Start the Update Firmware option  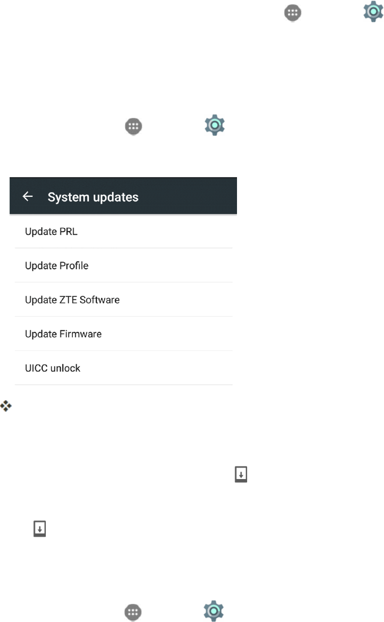tap(124, 333)
